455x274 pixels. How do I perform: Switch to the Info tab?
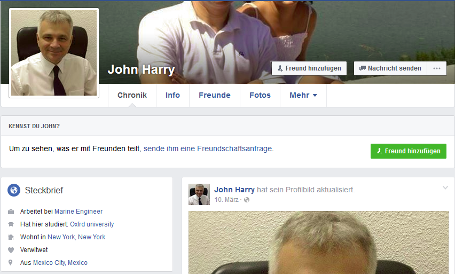pyautogui.click(x=172, y=95)
